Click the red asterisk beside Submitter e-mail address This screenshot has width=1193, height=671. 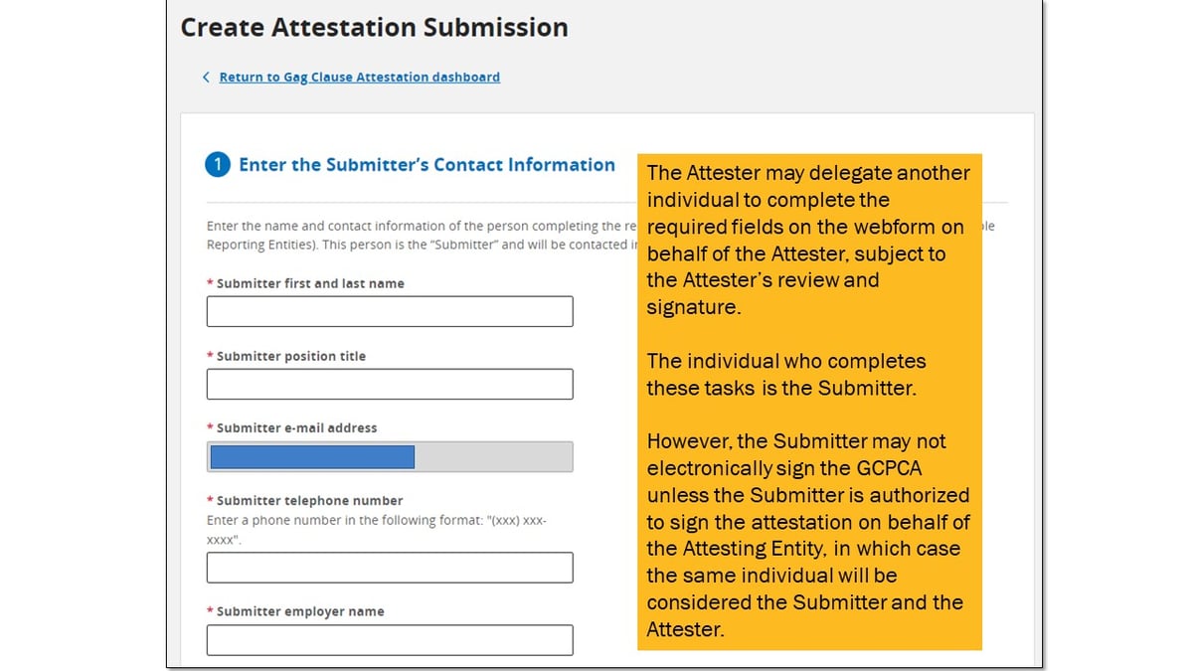210,428
